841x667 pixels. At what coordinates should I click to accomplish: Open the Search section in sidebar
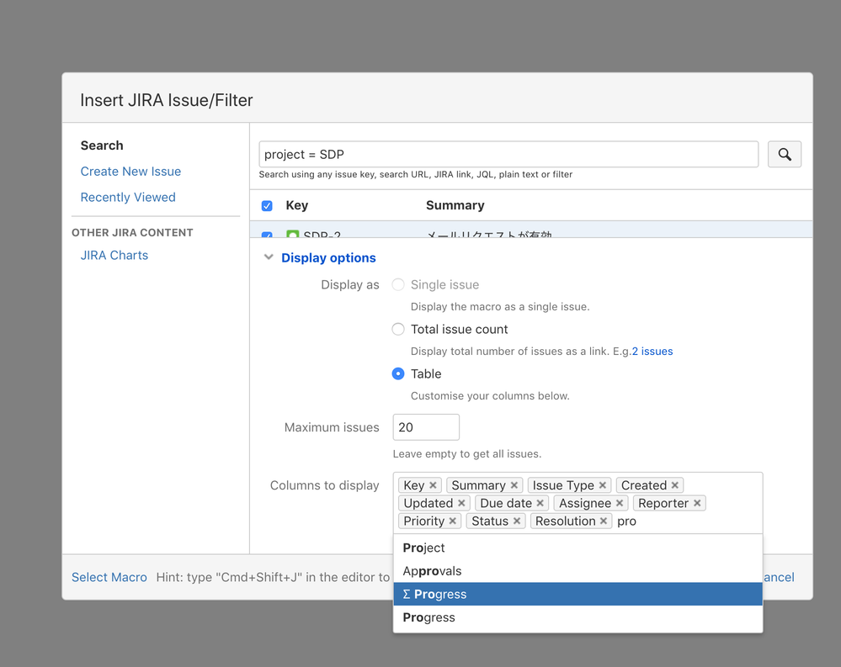tap(102, 146)
